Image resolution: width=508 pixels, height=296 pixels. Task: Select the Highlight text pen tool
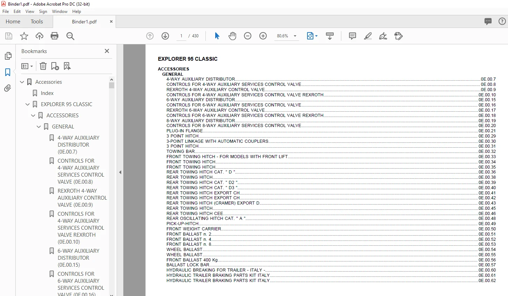coord(368,36)
